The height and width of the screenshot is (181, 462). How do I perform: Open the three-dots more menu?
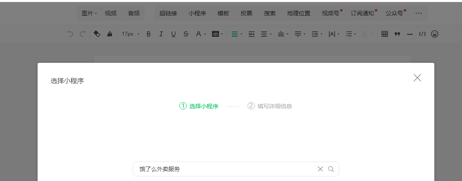pyautogui.click(x=418, y=13)
